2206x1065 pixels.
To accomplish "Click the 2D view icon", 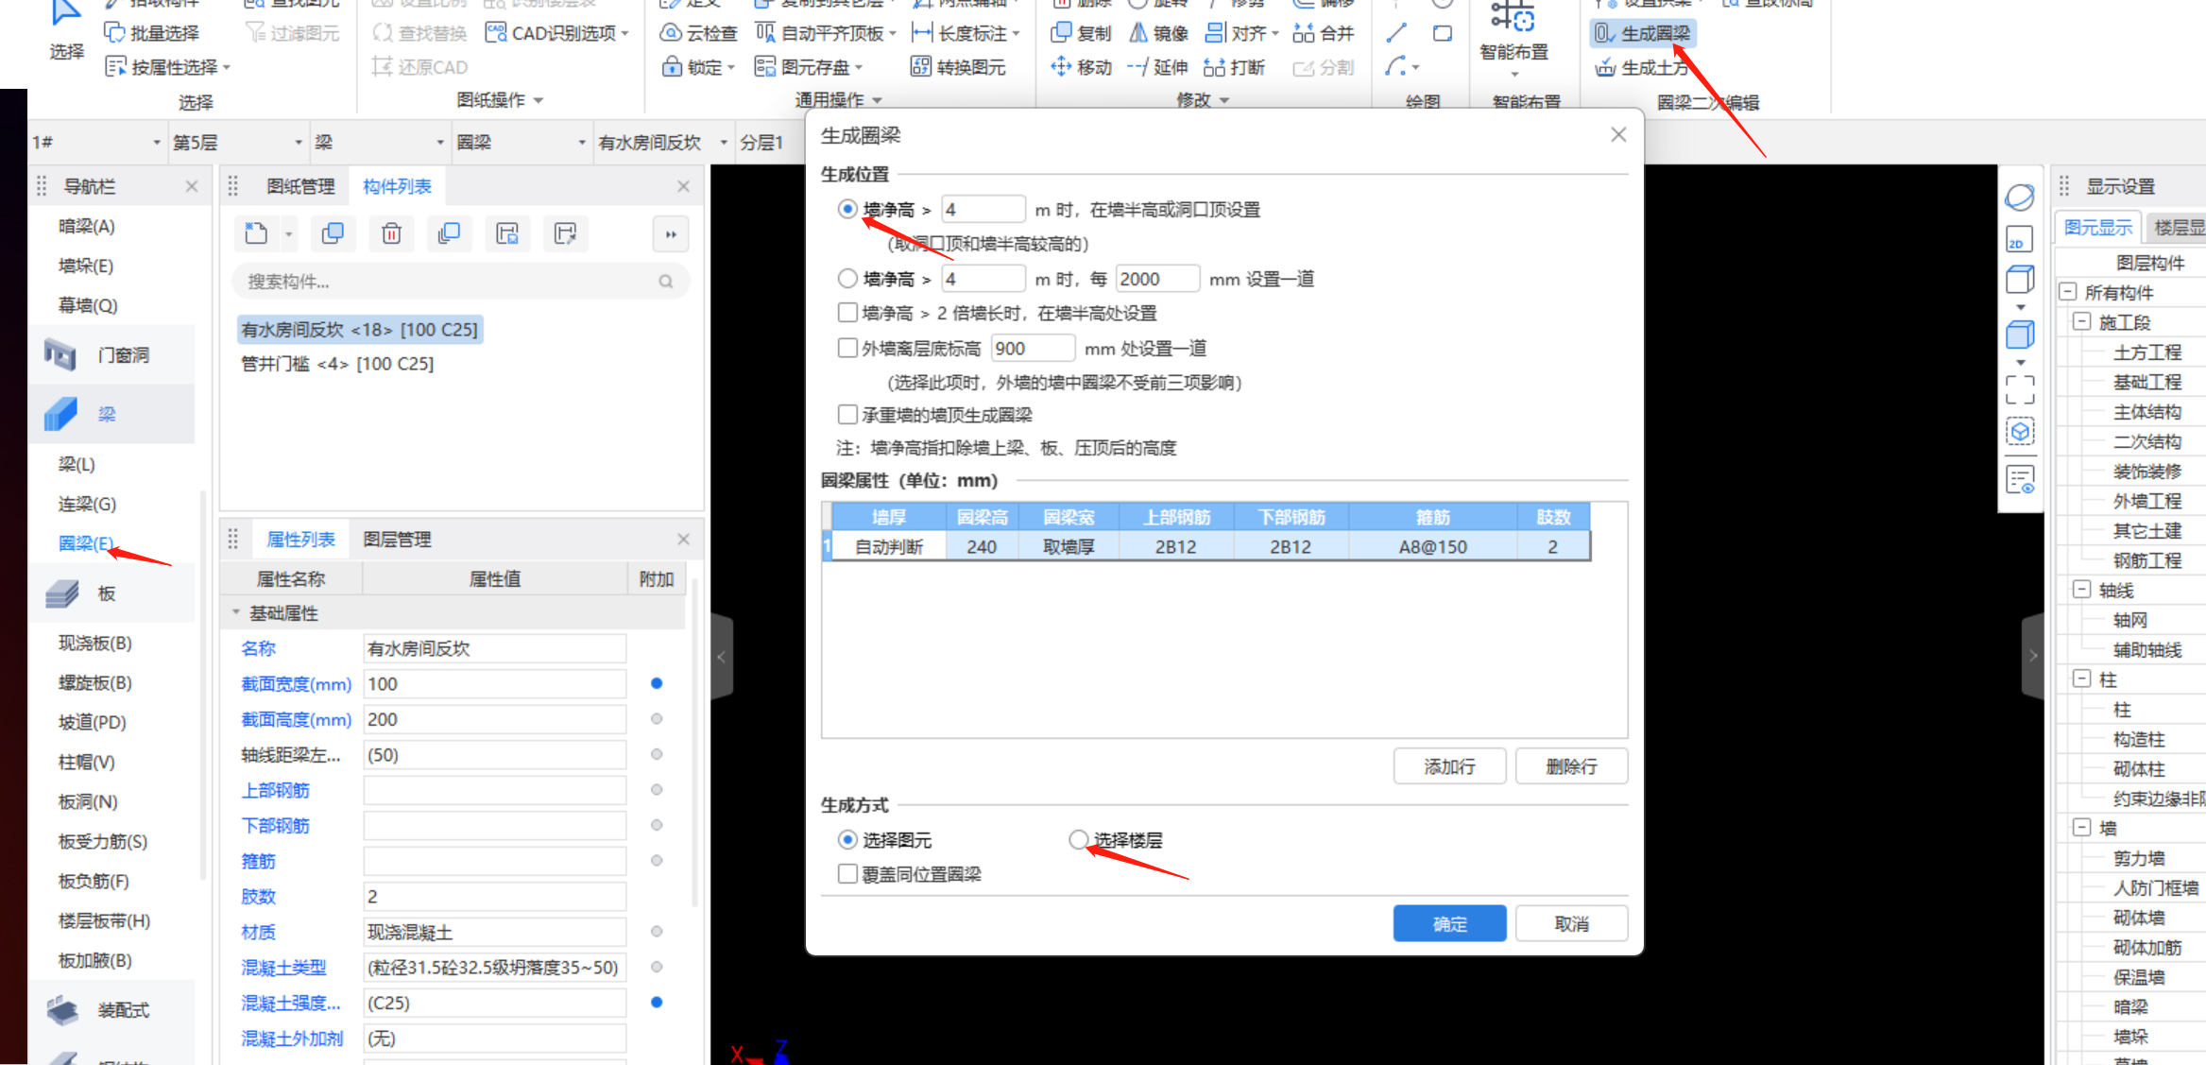I will click(x=2019, y=241).
